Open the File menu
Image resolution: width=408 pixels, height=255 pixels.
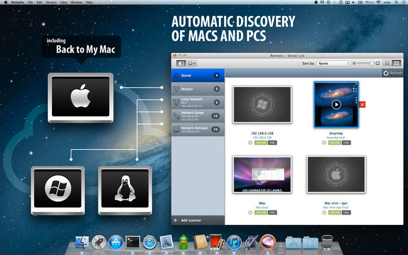click(x=30, y=3)
